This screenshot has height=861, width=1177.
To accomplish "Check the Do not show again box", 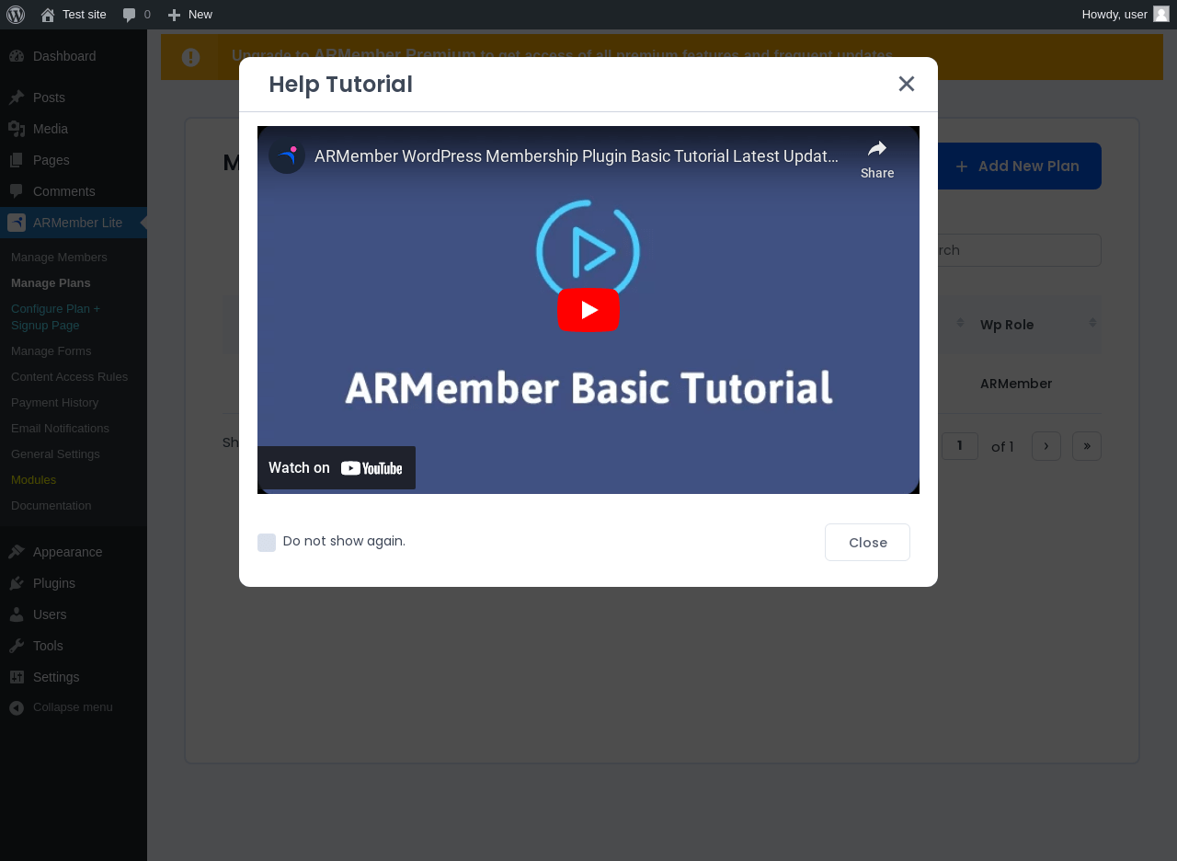I will 267,543.
